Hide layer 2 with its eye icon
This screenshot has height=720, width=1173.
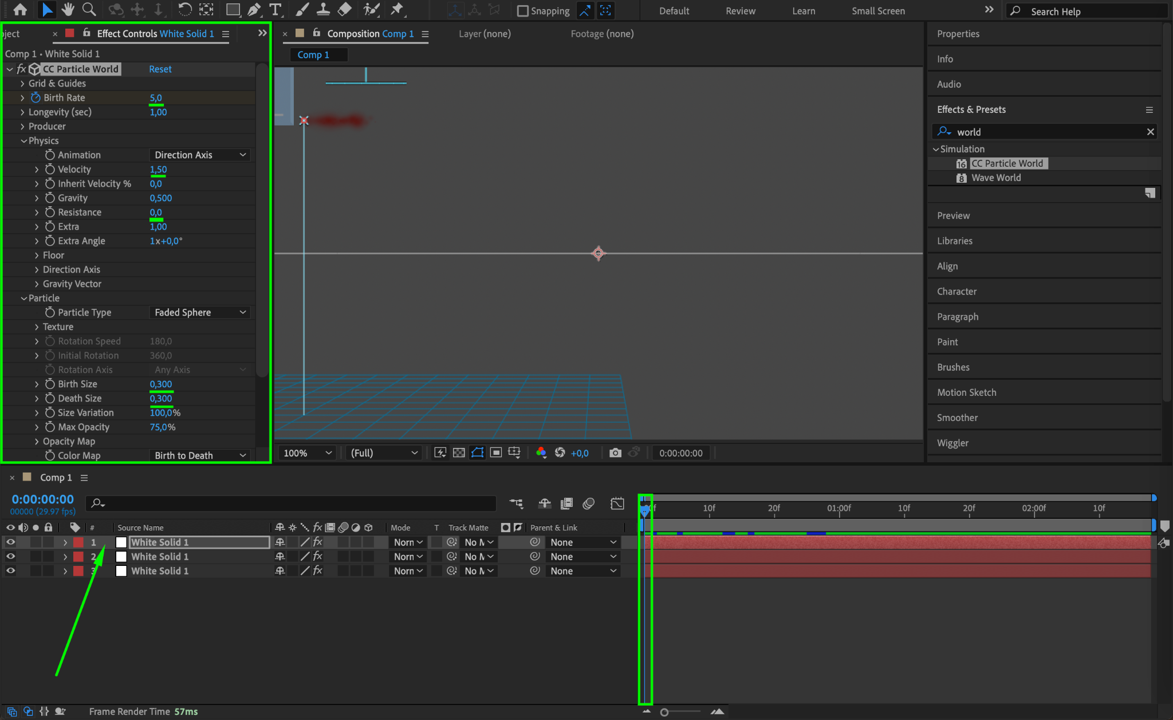[10, 557]
